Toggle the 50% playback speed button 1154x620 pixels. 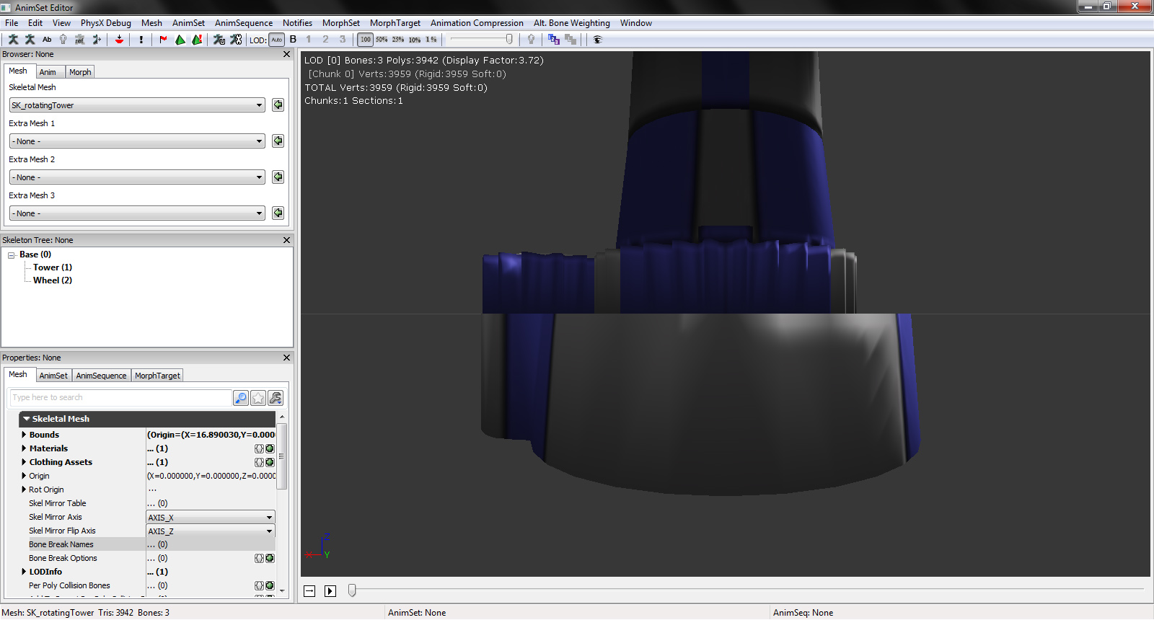point(382,40)
